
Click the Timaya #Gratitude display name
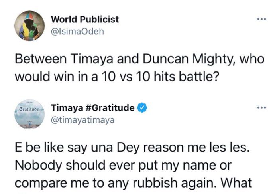click(x=93, y=107)
